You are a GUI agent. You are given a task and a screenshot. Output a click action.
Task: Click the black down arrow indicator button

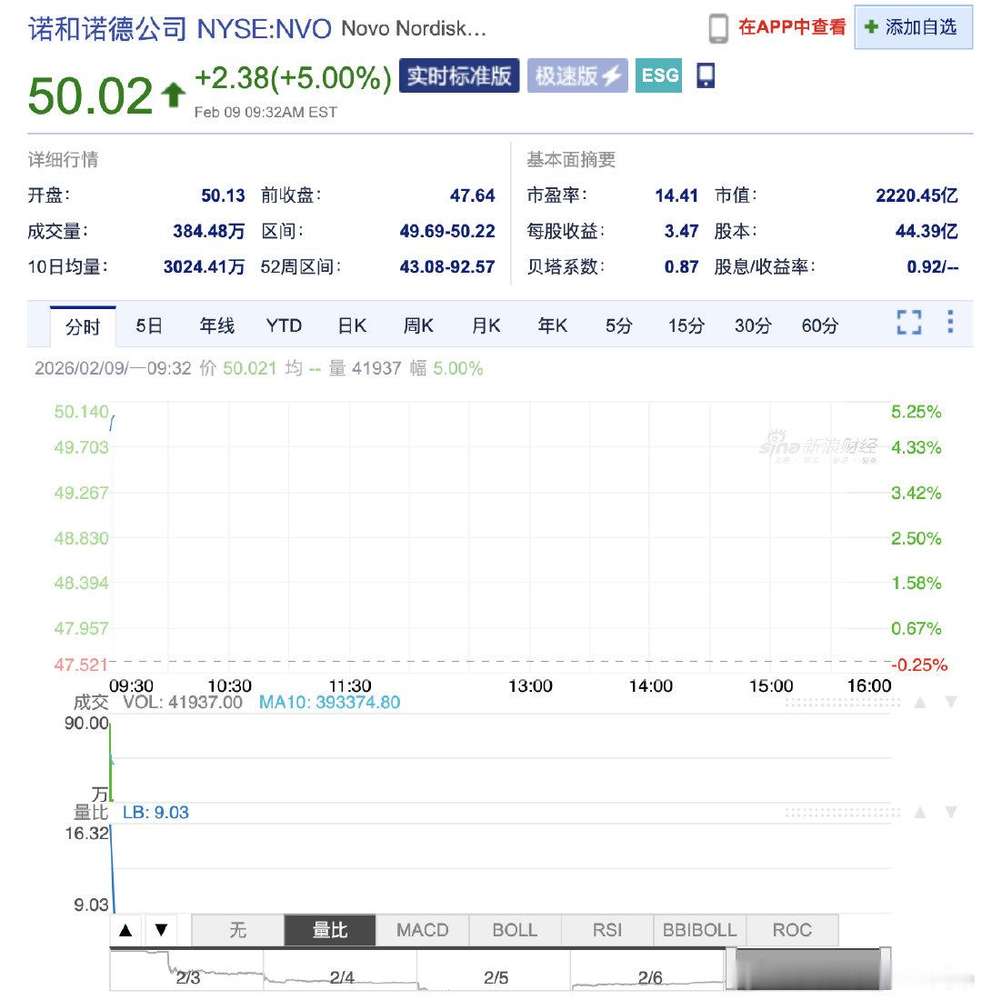(162, 930)
